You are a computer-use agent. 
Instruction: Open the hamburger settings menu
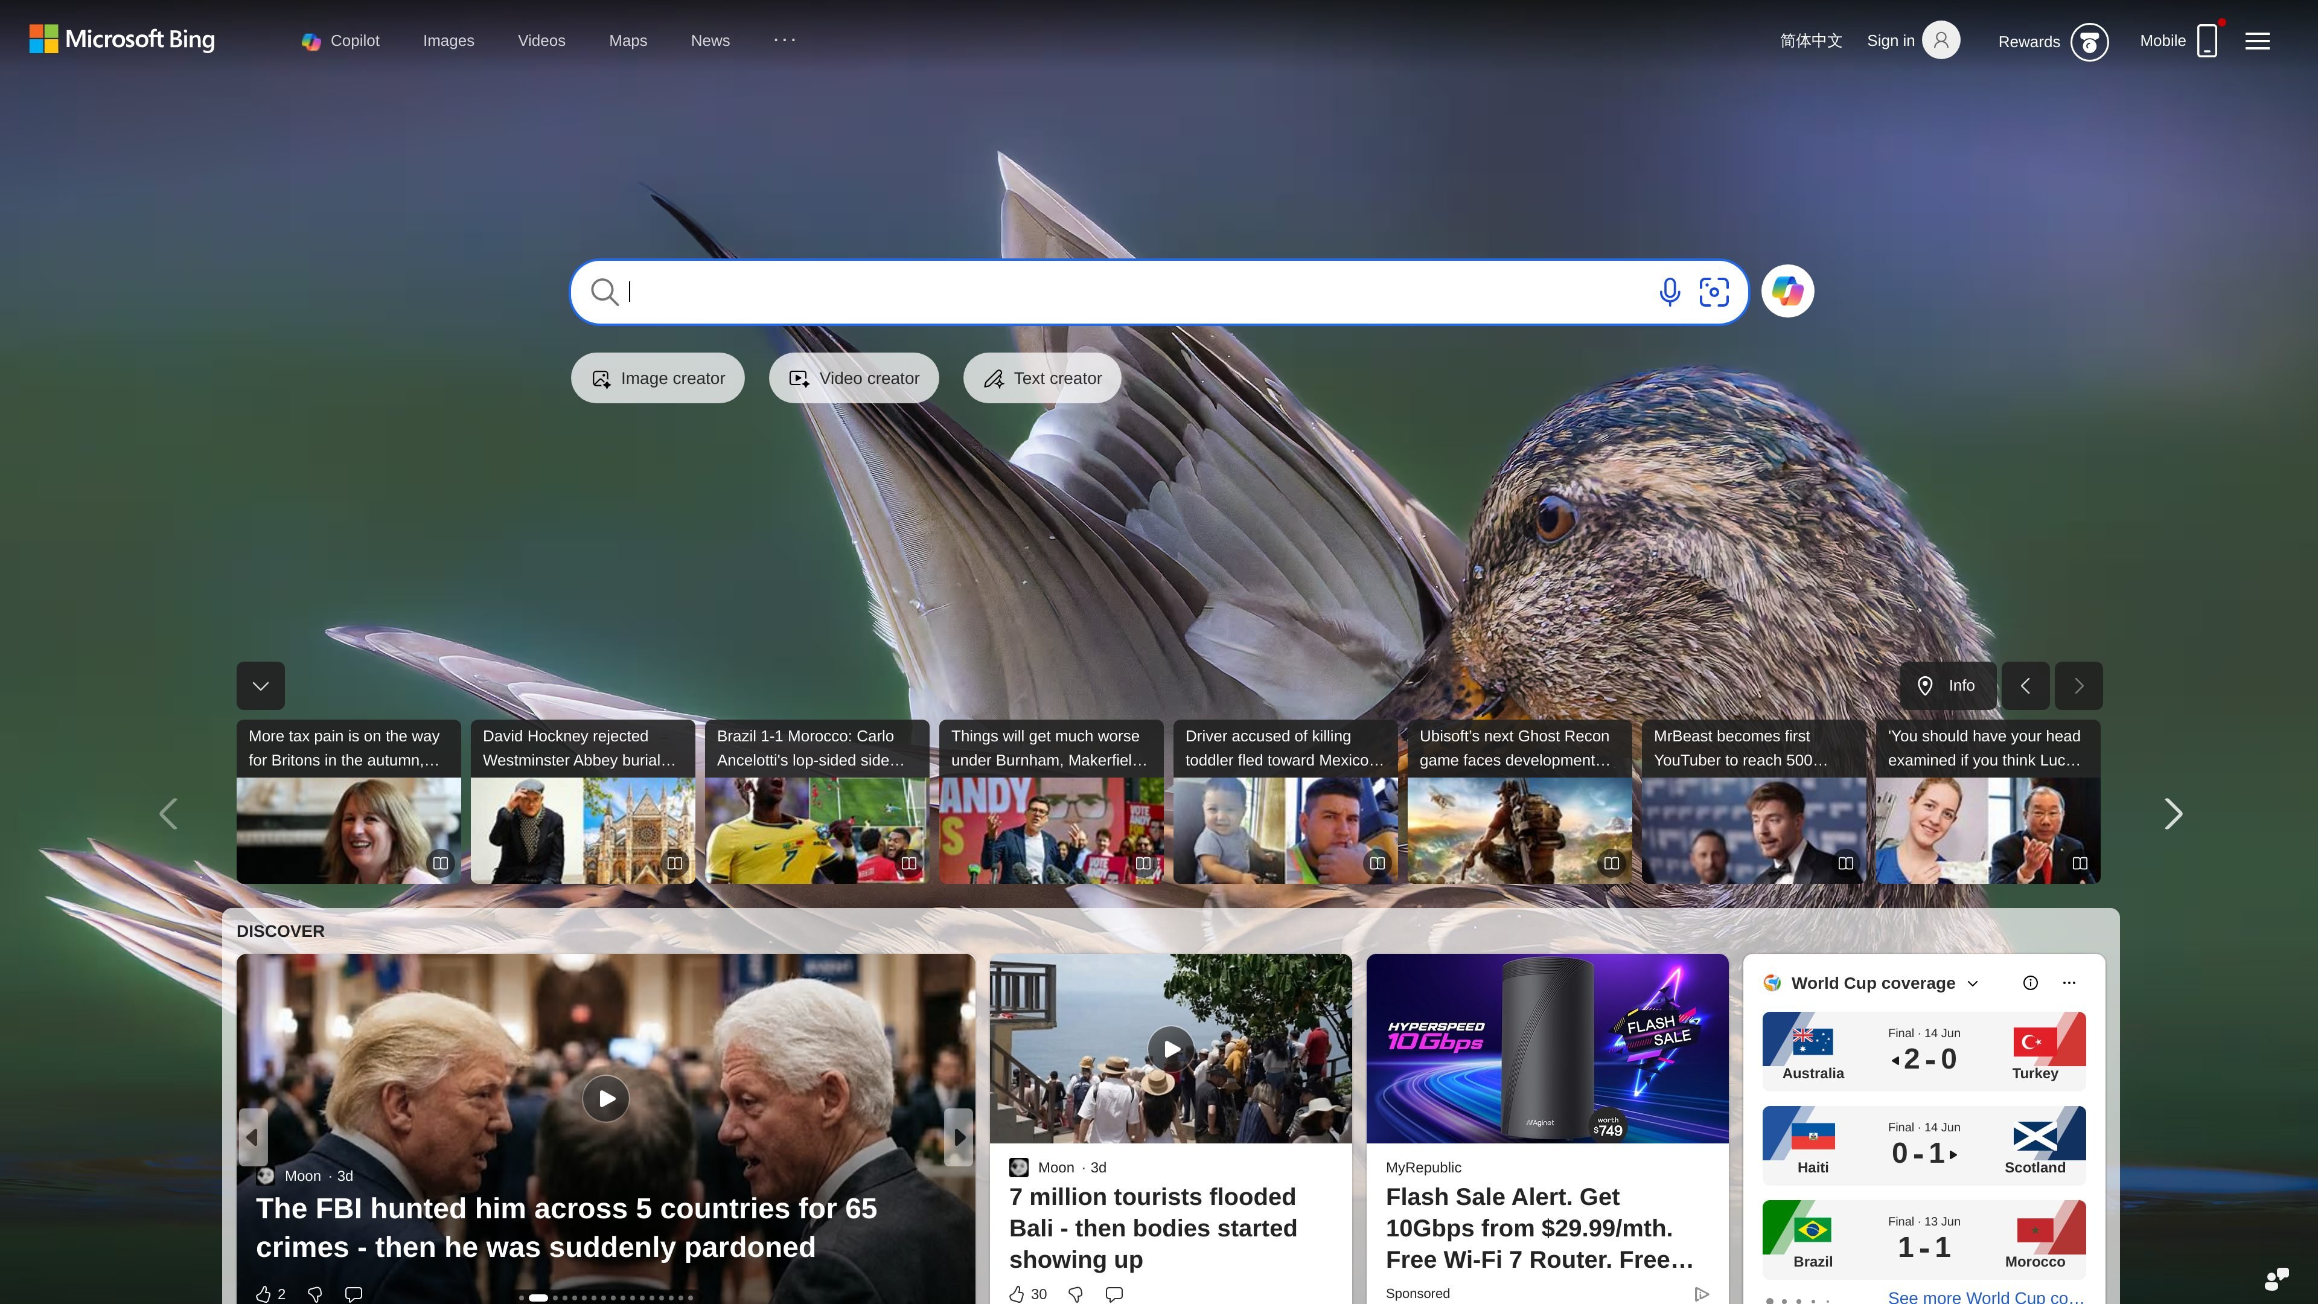pos(2257,40)
